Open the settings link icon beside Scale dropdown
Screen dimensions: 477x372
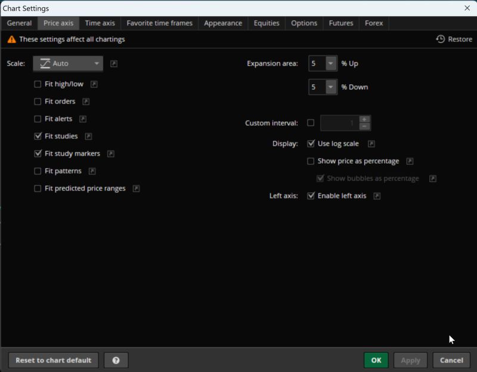[x=113, y=63]
